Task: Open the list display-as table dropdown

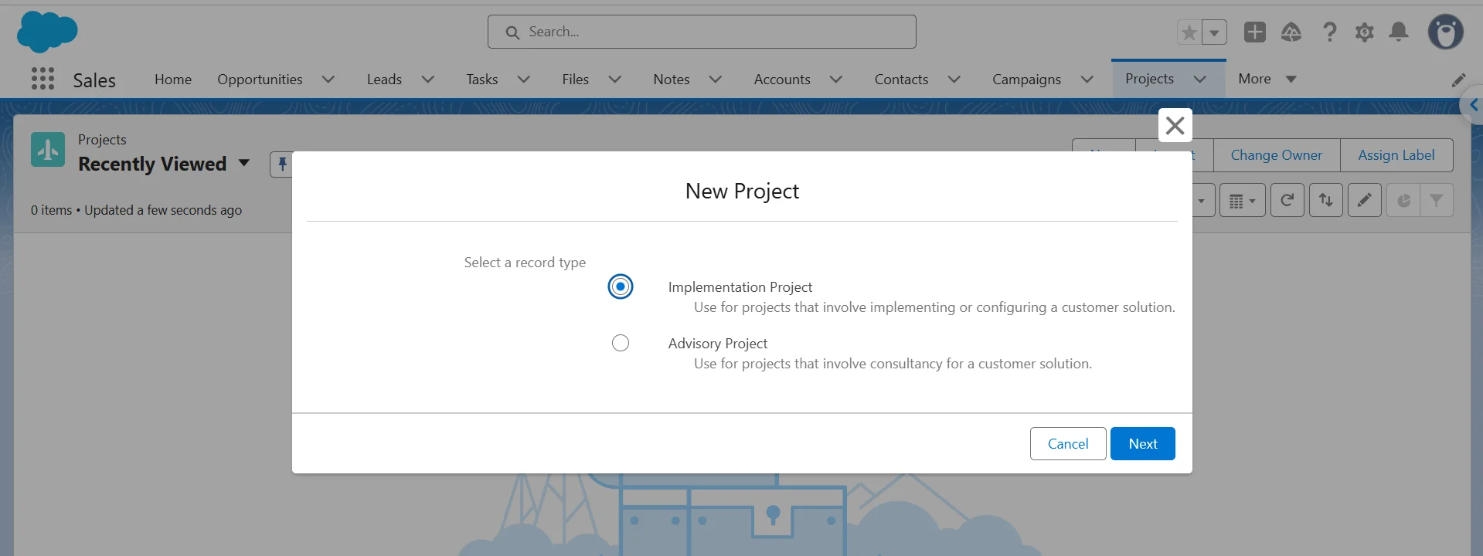Action: [x=1243, y=200]
